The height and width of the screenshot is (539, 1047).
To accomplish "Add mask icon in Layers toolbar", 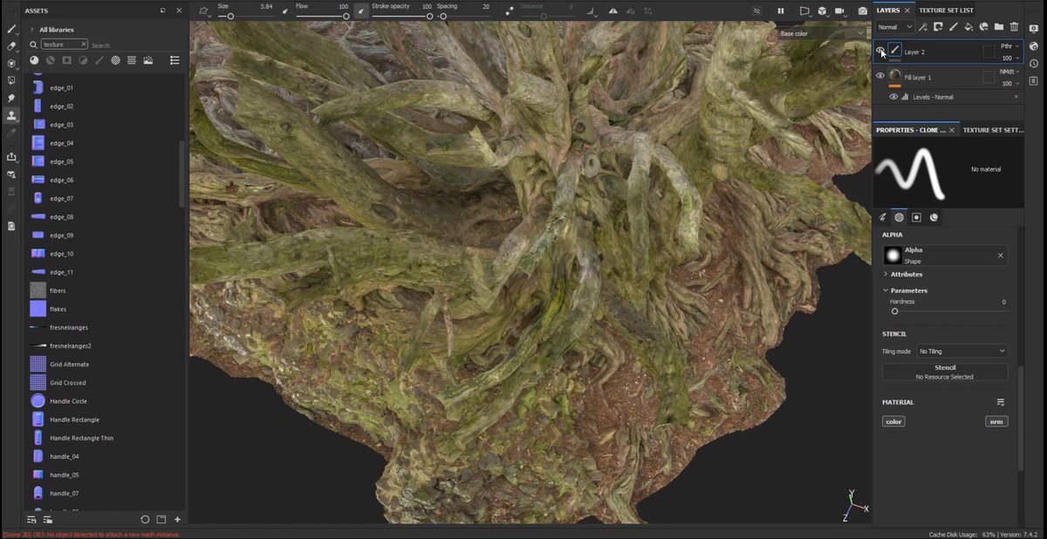I will (939, 27).
